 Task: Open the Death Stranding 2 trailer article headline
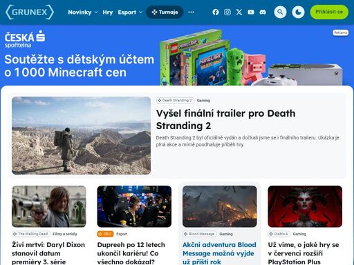point(225,119)
